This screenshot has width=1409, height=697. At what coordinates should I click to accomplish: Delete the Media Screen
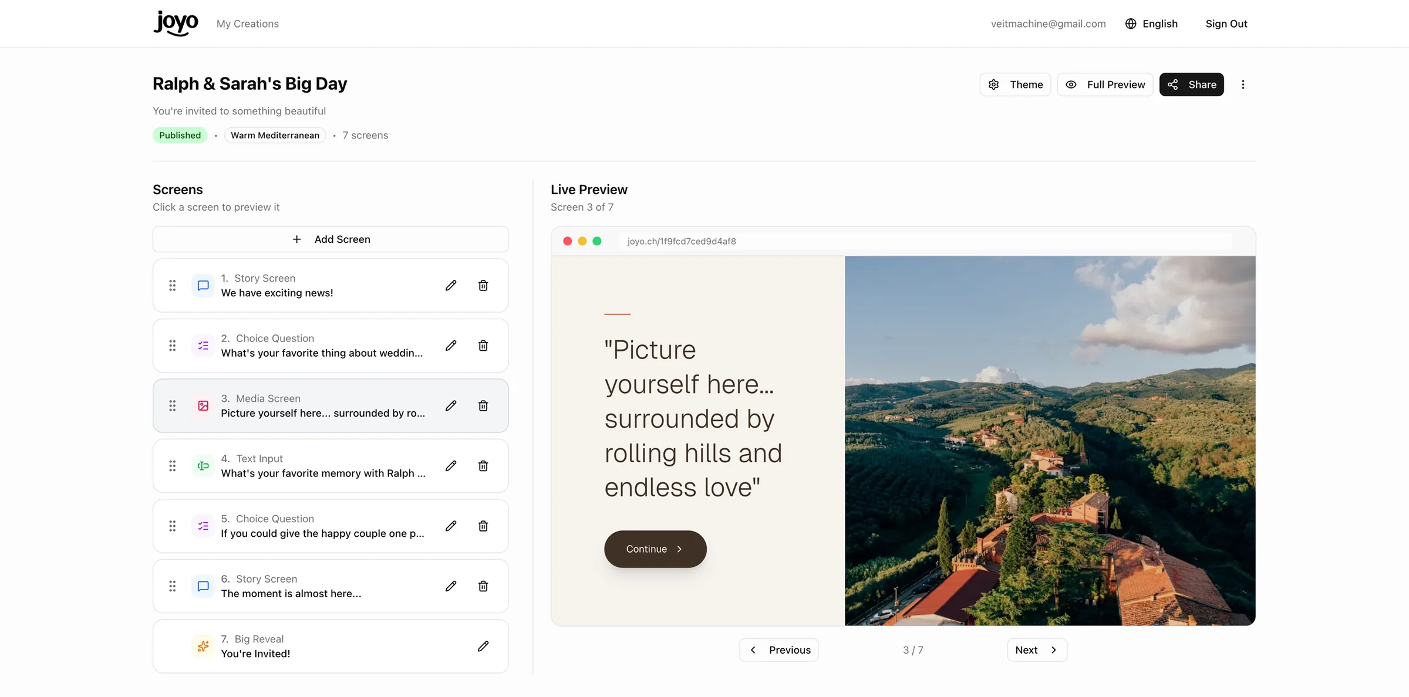483,406
